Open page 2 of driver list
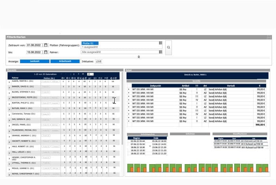Image resolution: width=276 pixels, height=185 pixels. point(74,74)
